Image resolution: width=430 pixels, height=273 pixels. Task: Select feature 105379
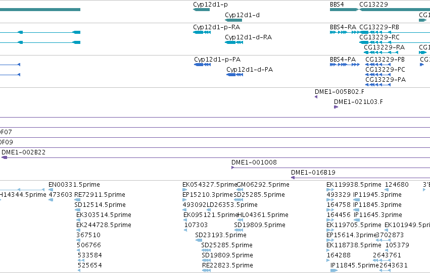[x=397, y=245]
